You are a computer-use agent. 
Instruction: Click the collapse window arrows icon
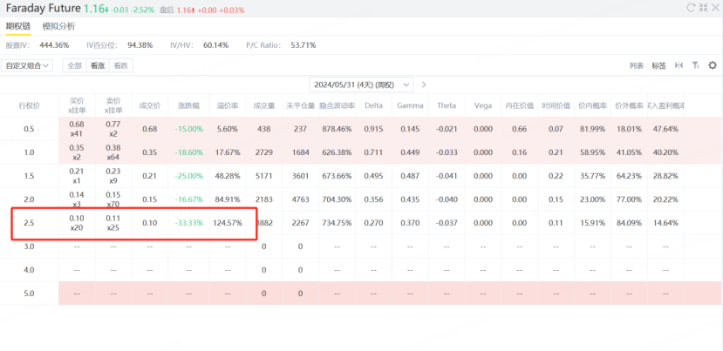[704, 7]
